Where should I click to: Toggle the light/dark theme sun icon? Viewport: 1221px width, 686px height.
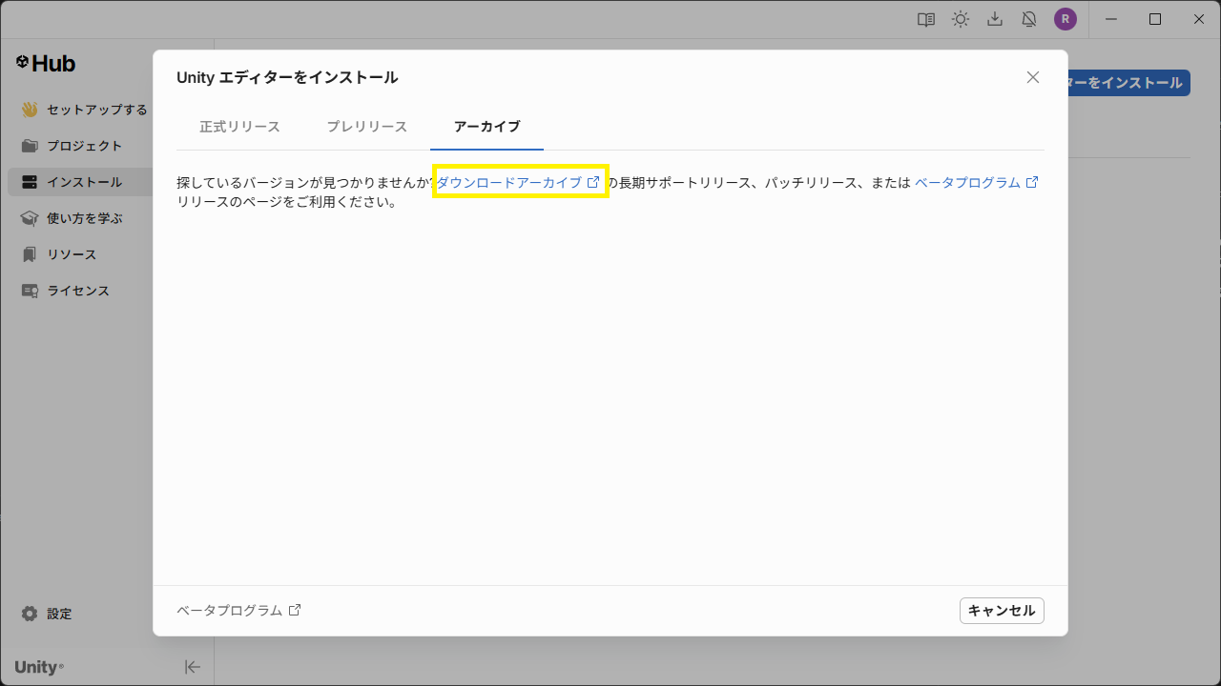[x=961, y=19]
